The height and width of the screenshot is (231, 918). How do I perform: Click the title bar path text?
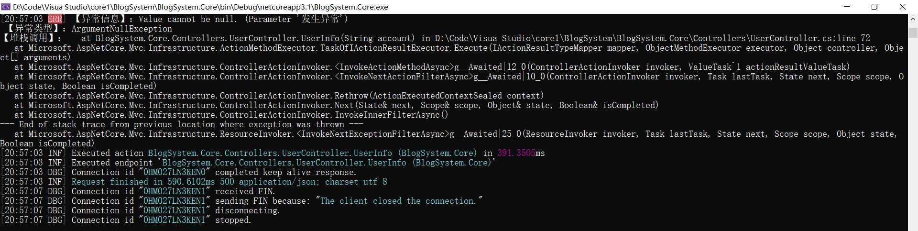200,7
